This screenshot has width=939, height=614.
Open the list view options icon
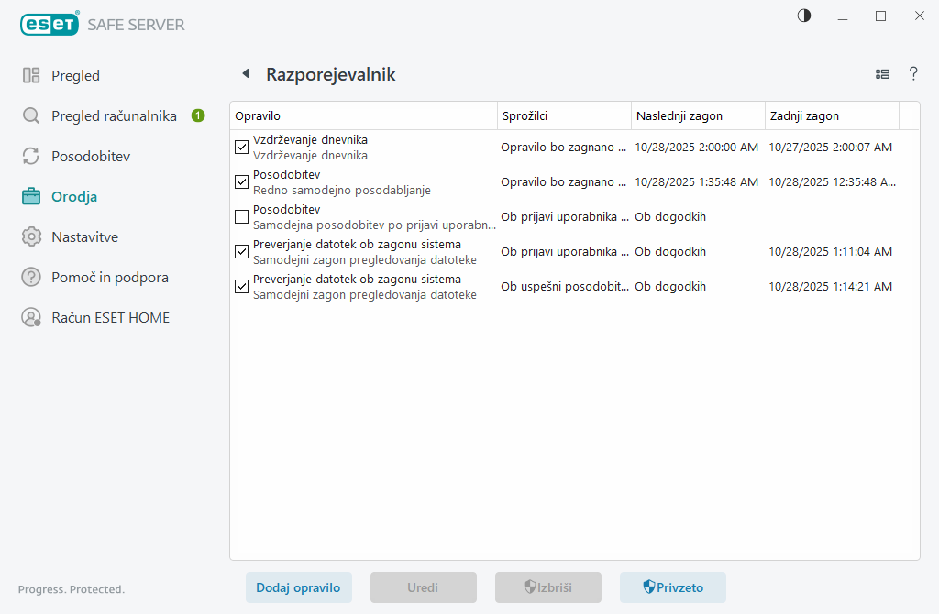coord(883,74)
